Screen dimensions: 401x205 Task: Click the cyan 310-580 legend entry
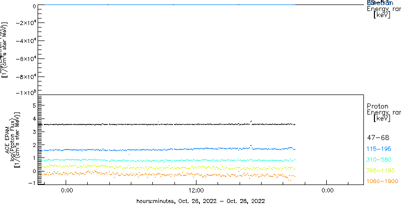pyautogui.click(x=379, y=159)
